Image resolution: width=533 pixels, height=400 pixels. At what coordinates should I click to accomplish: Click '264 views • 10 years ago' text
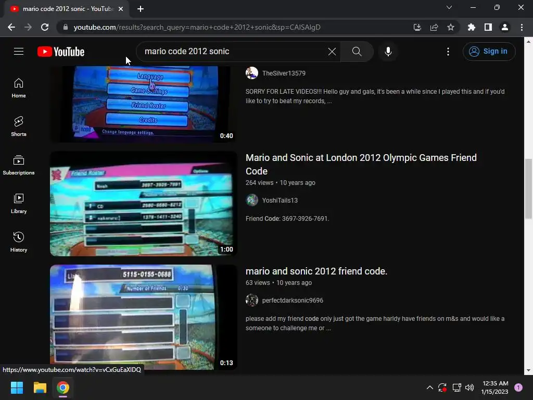281,183
